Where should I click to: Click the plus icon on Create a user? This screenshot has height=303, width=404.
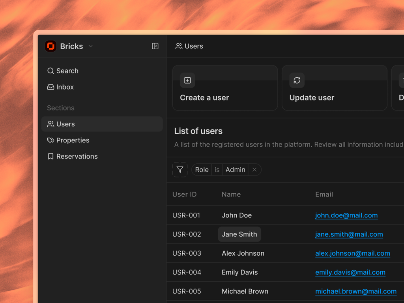187,80
